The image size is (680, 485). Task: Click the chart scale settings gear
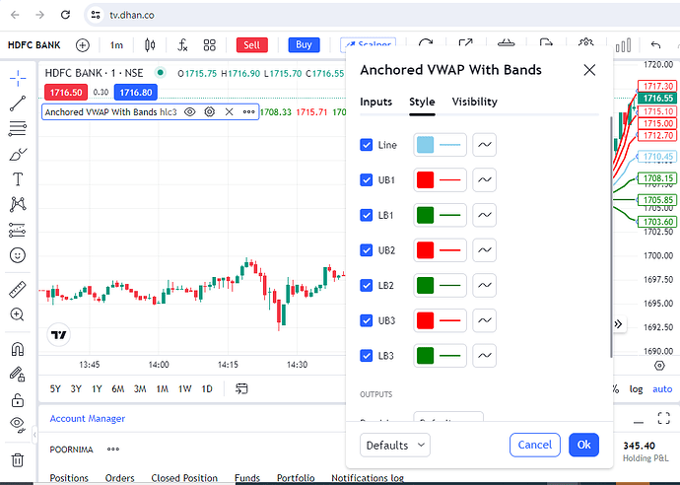pyautogui.click(x=659, y=366)
